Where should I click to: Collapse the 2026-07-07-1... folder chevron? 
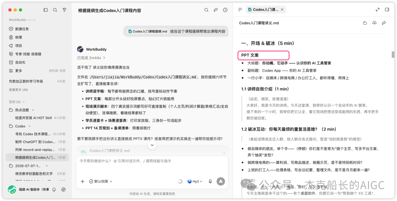[x=47, y=166]
